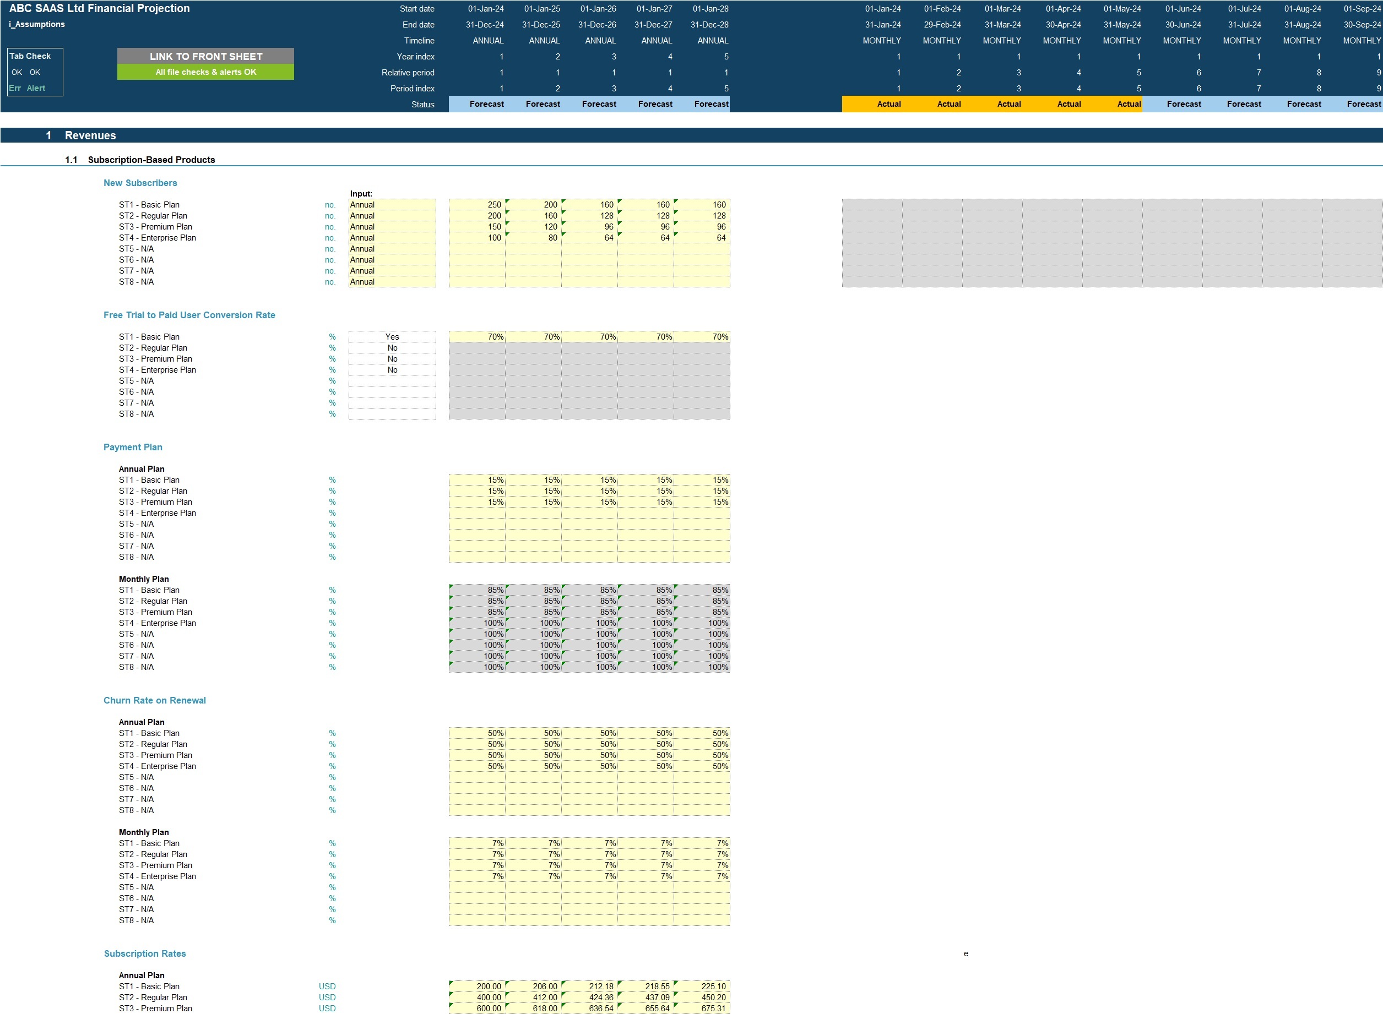
Task: Select the Payment Plan heading
Action: click(x=133, y=447)
